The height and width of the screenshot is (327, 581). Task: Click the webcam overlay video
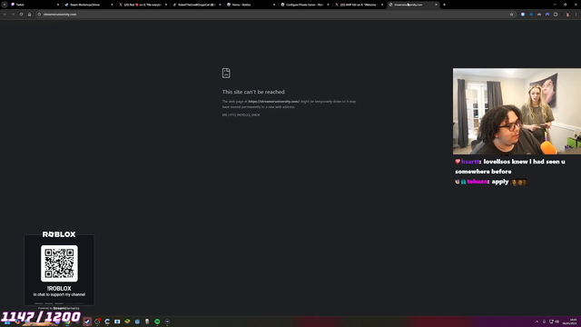click(517, 111)
